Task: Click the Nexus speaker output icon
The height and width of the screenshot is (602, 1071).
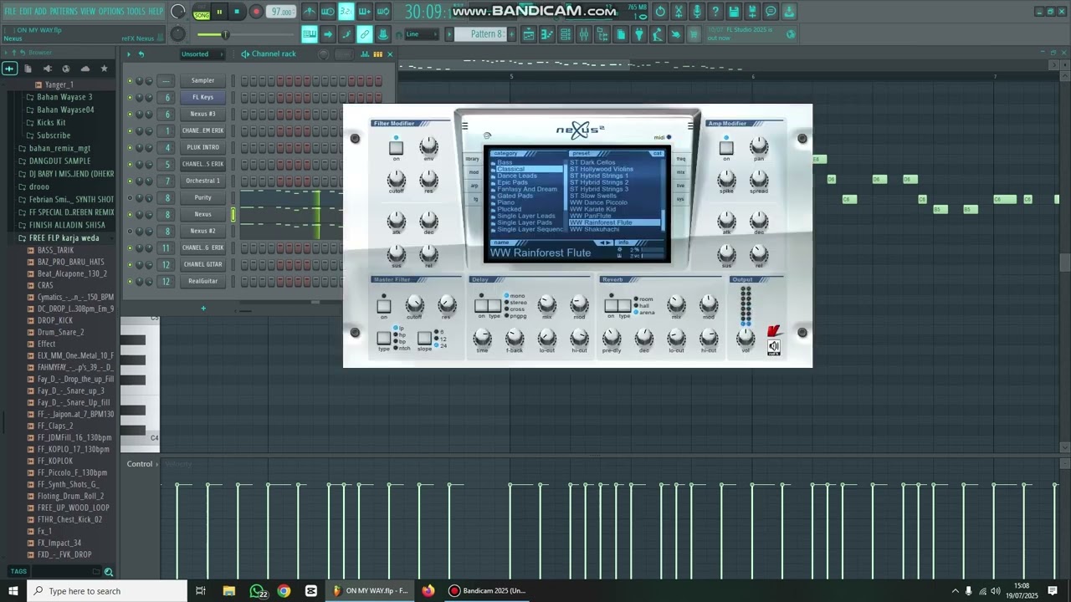Action: pos(774,347)
